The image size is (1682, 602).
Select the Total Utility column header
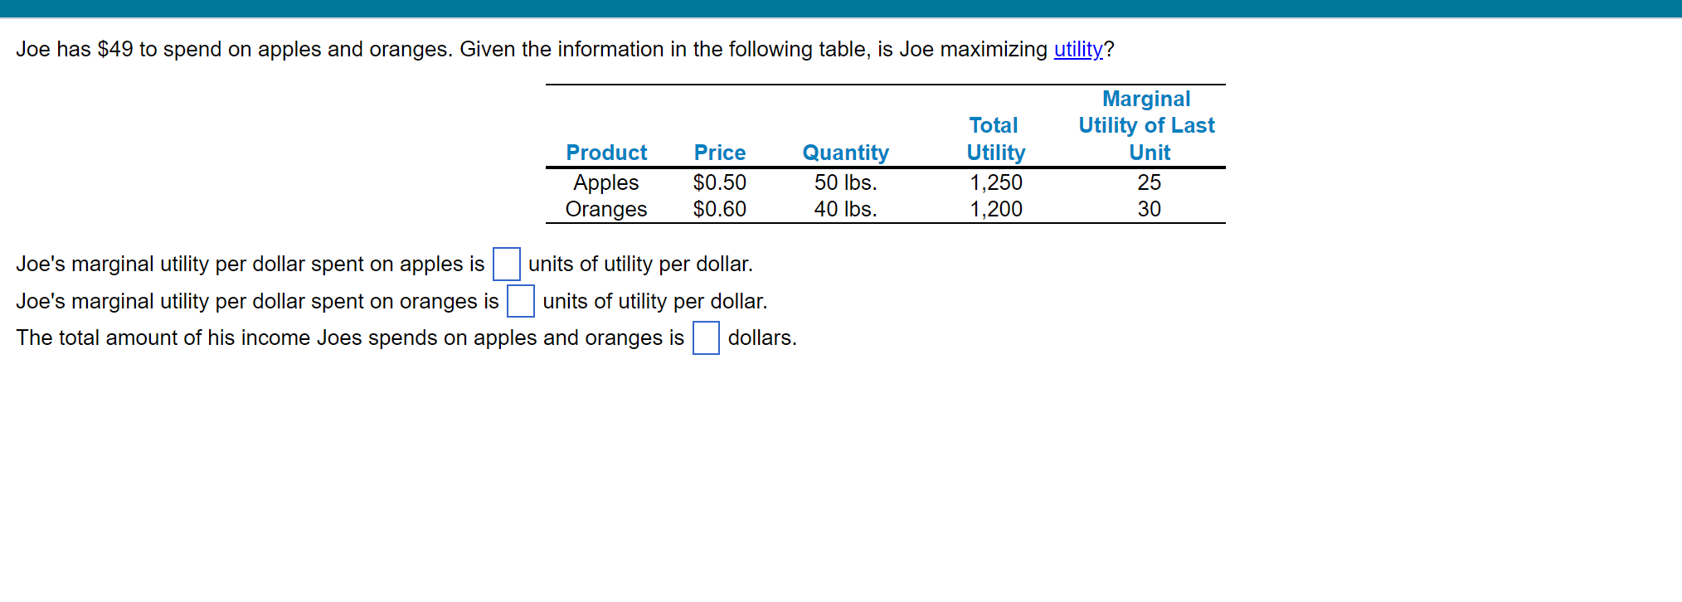[x=994, y=139]
